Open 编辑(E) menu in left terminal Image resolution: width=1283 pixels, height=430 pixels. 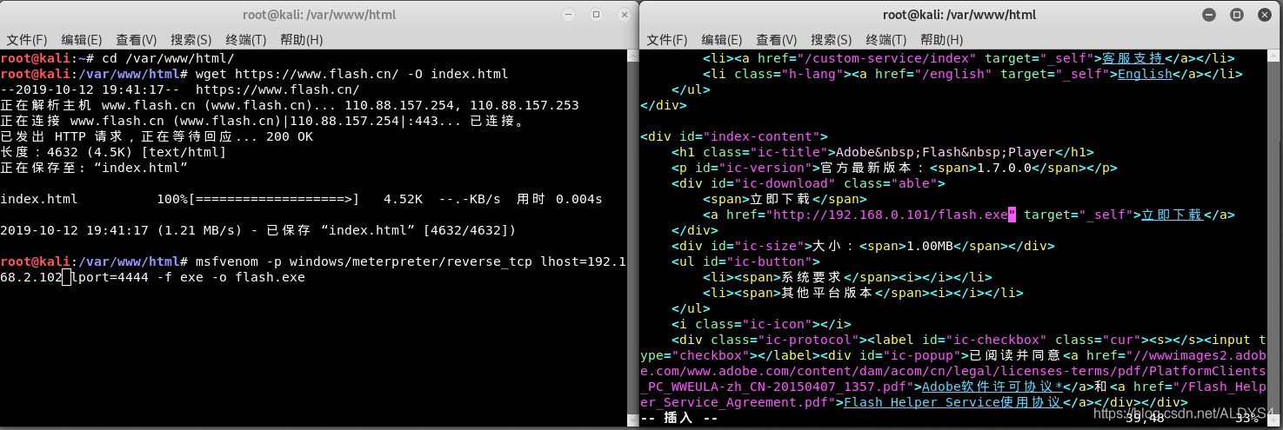click(82, 40)
